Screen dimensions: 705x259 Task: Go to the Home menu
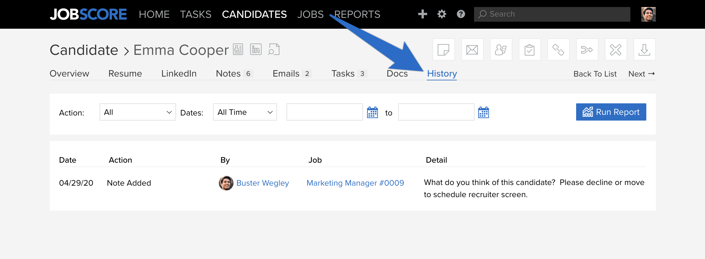154,14
